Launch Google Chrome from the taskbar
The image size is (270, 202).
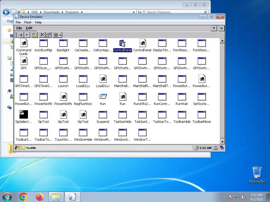coord(23,197)
